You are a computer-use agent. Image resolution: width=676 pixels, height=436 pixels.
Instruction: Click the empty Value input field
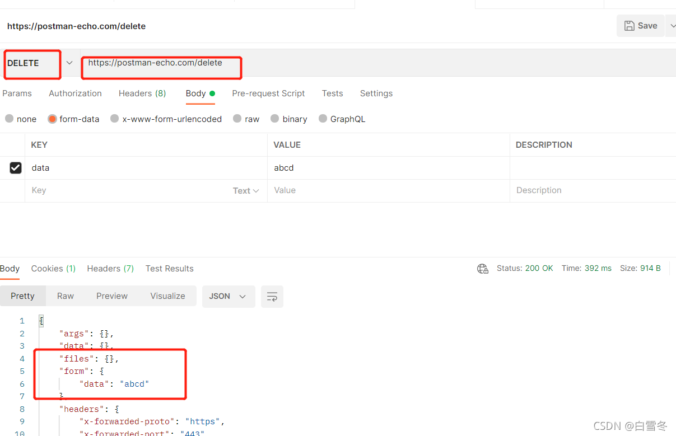[x=389, y=191]
